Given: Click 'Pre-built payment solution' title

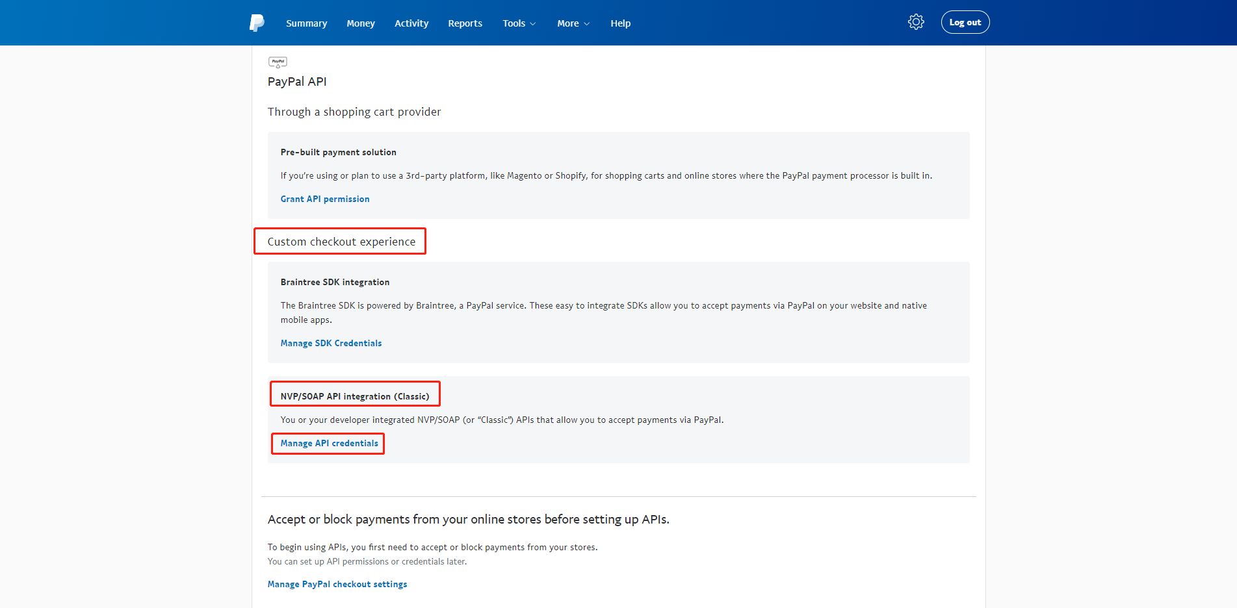Looking at the screenshot, I should click(338, 152).
